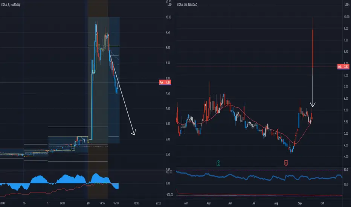Click 4.50 on the daily price scale
Screen dimensions: 351x207
[346, 145]
